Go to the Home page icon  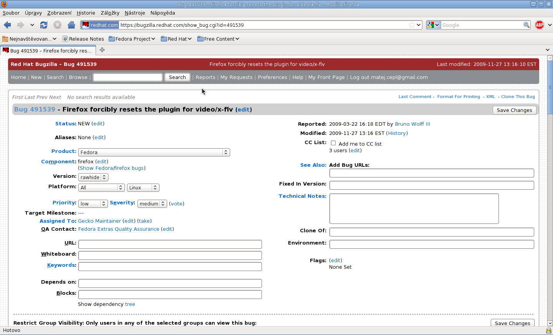[71, 25]
